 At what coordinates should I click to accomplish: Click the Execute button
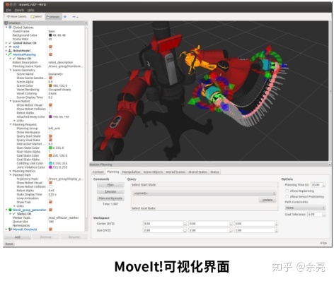(110, 191)
